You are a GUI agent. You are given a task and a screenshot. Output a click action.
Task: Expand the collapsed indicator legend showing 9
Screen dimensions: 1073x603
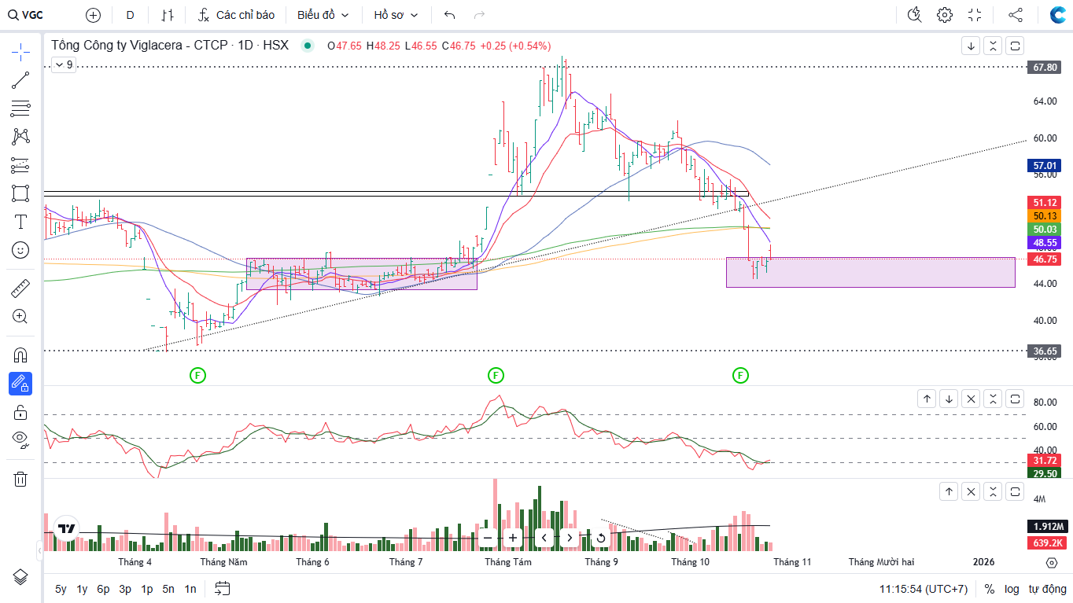click(x=64, y=65)
